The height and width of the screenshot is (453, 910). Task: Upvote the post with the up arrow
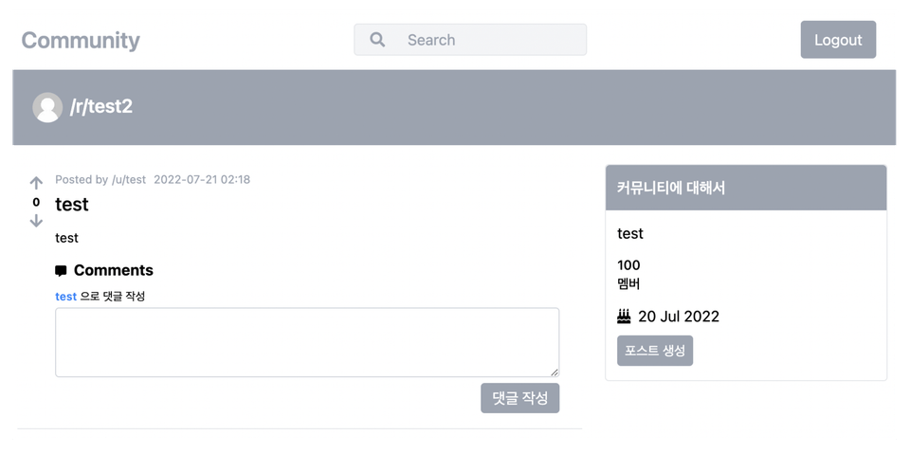36,183
